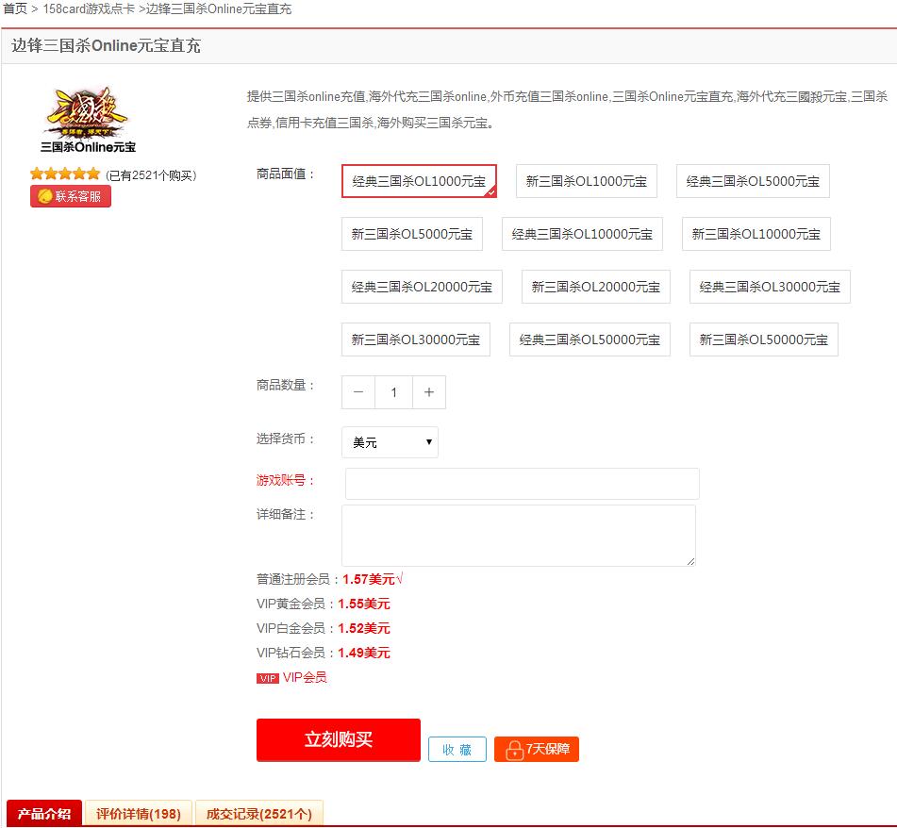The image size is (897, 828).
Task: Click the 1.52美元 VIP platinum price
Action: tap(364, 628)
